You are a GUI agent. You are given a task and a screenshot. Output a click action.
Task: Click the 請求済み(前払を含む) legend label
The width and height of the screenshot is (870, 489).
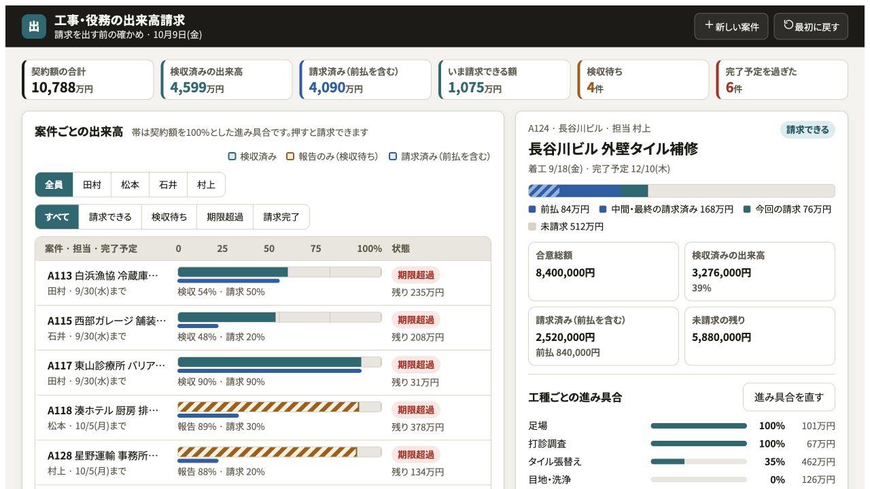pyautogui.click(x=445, y=156)
